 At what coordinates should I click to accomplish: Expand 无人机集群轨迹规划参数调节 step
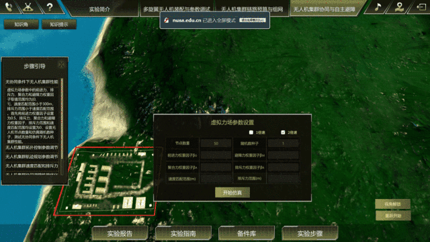[x=32, y=157]
